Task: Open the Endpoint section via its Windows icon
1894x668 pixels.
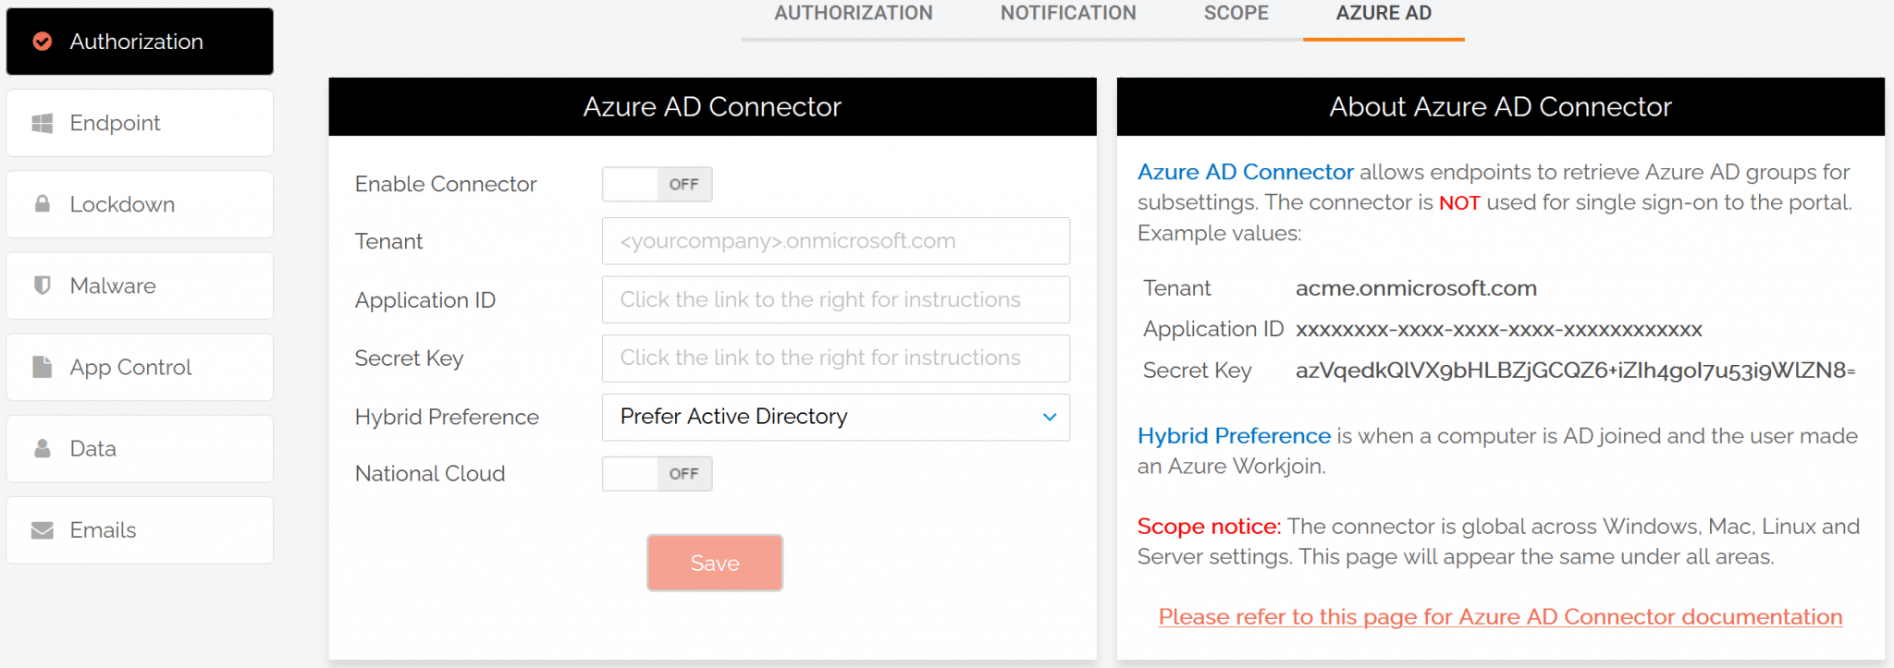Action: click(42, 122)
